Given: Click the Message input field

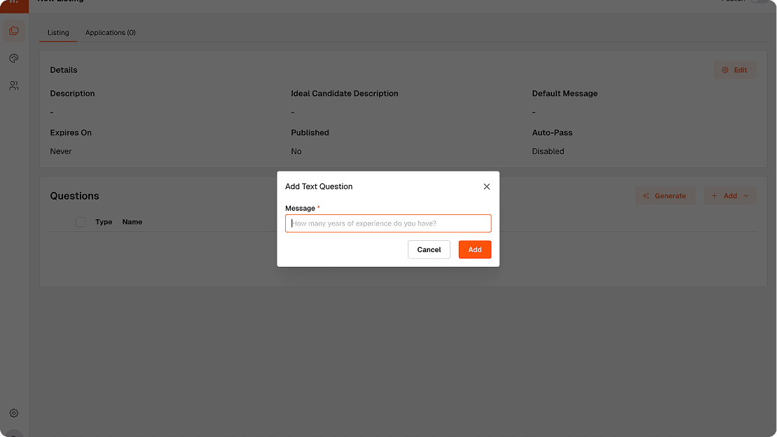Looking at the screenshot, I should point(388,223).
